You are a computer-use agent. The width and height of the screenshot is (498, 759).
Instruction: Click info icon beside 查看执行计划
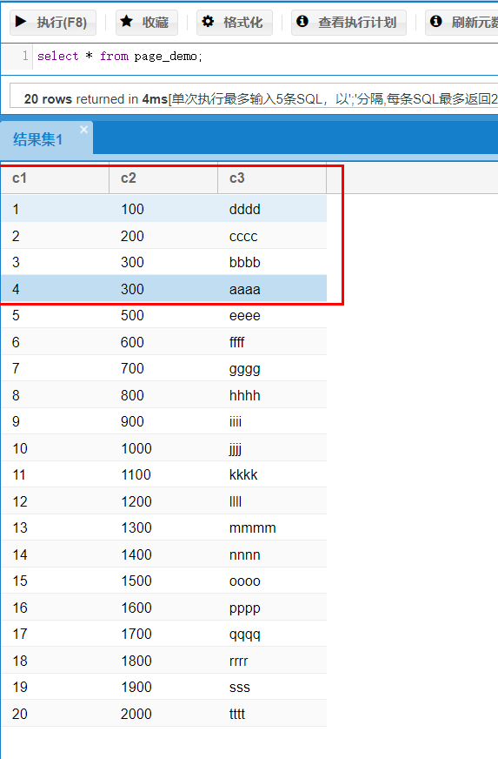302,21
